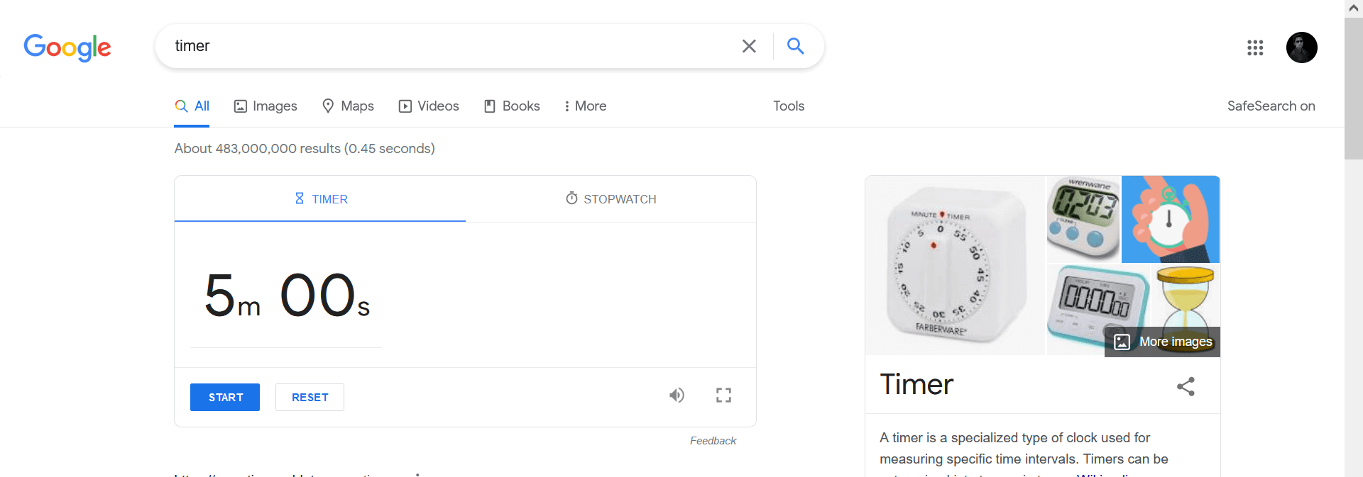Click the Google logo
Viewport: 1363px width, 477px height.
point(67,47)
